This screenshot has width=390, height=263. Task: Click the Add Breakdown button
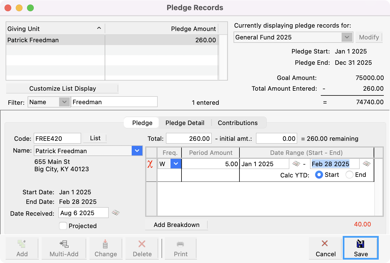pyautogui.click(x=176, y=225)
